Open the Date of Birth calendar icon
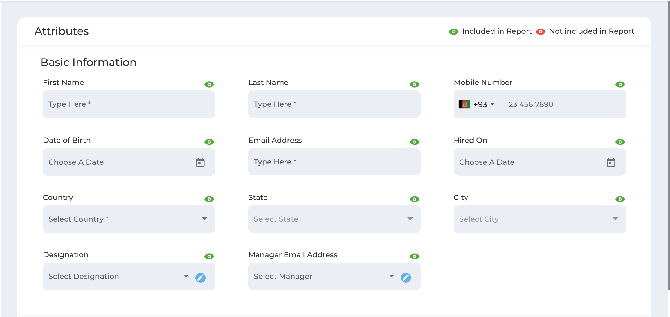Image resolution: width=670 pixels, height=317 pixels. pyautogui.click(x=200, y=162)
